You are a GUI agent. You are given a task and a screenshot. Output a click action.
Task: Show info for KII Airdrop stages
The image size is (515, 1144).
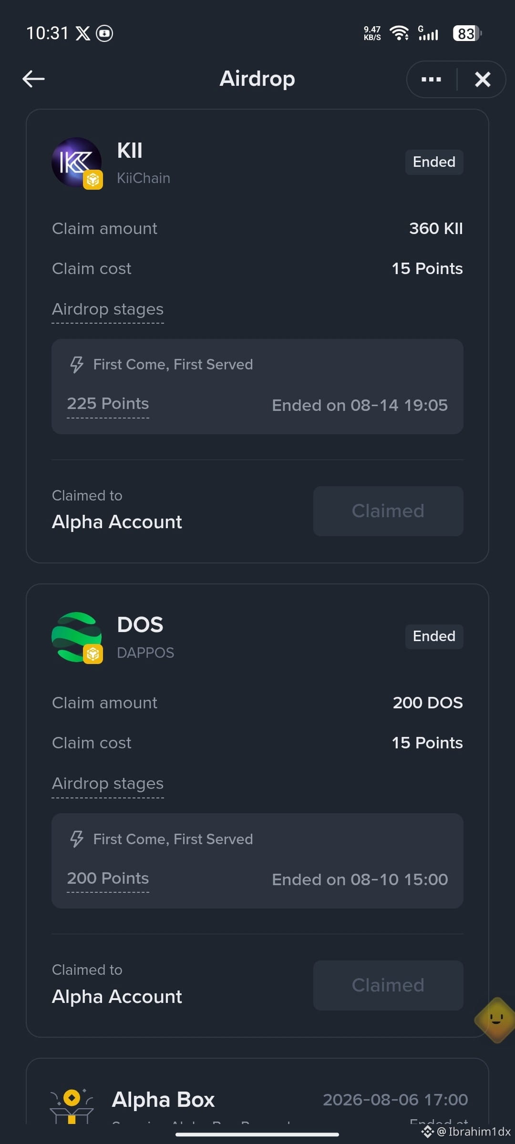[x=108, y=309]
